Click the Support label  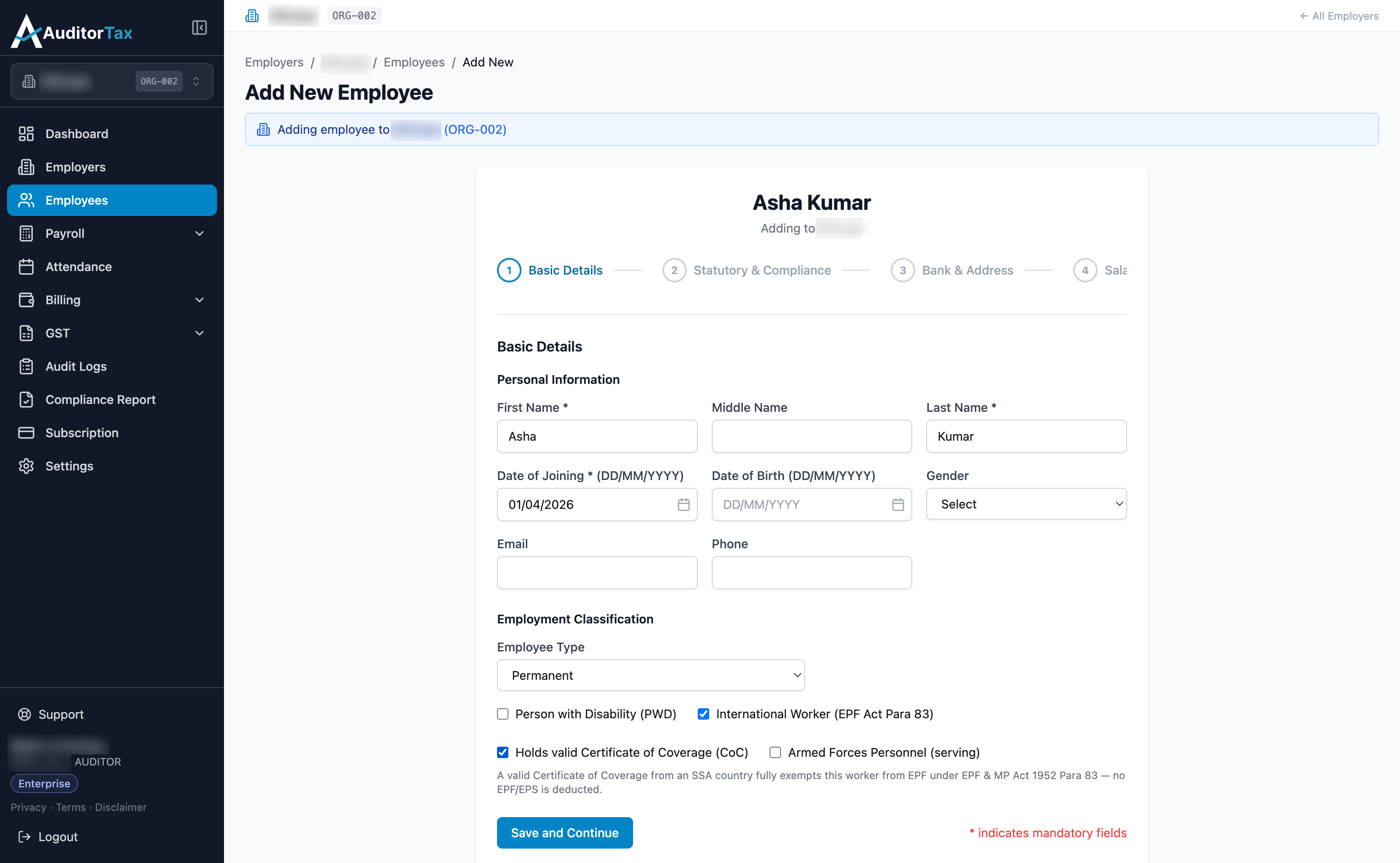(x=60, y=714)
